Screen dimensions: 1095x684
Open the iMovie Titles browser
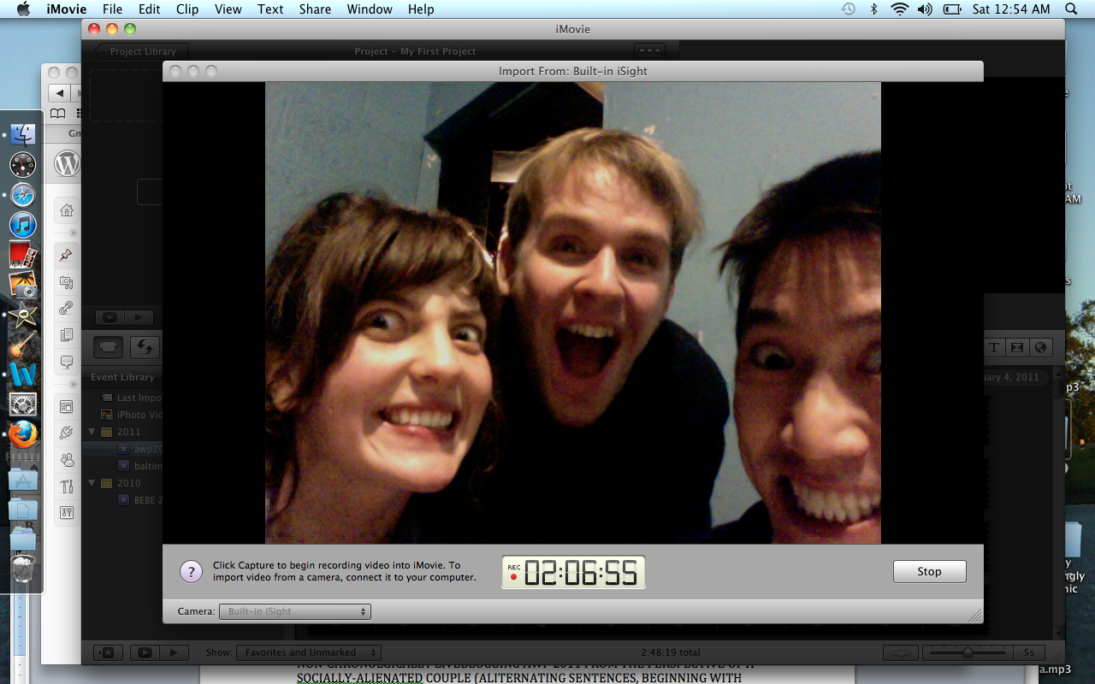(994, 347)
